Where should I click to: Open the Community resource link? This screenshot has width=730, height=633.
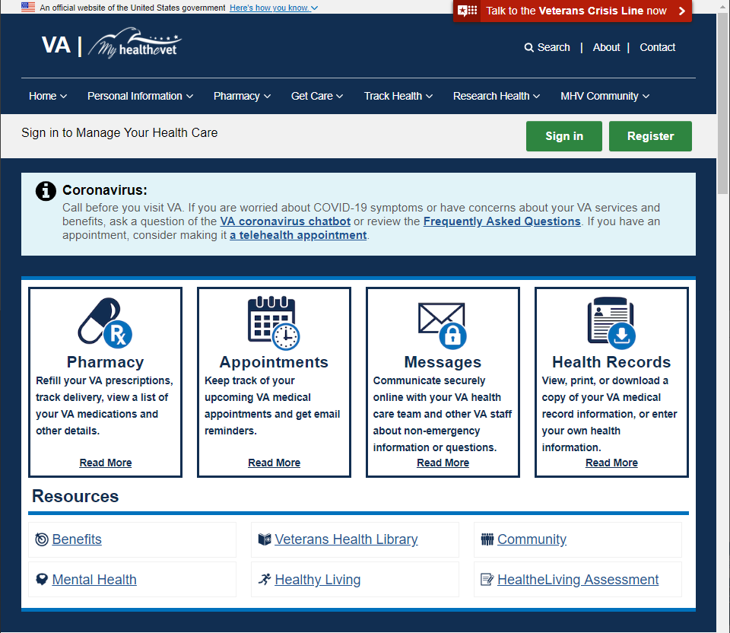coord(532,539)
